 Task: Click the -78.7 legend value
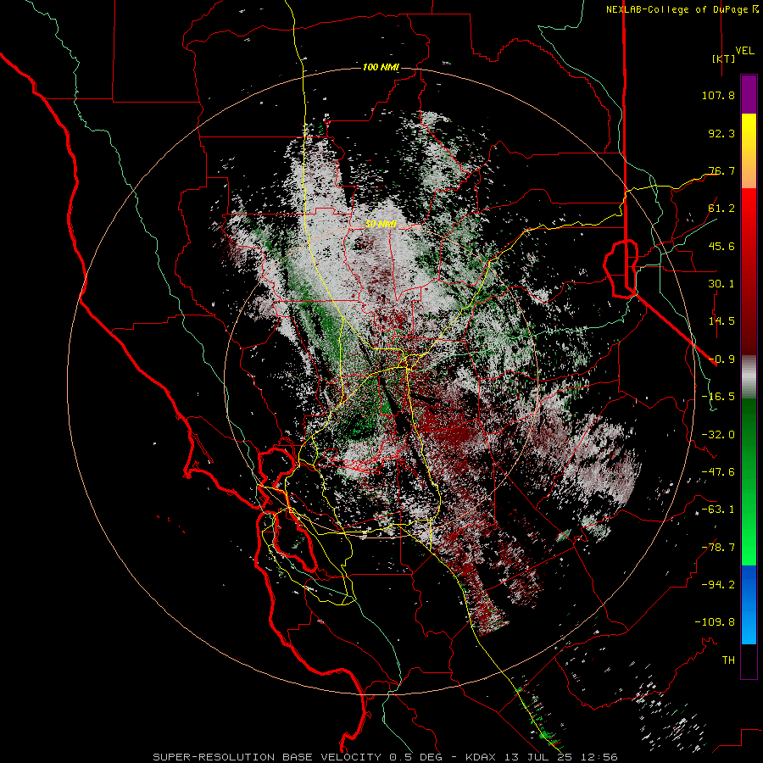[718, 548]
